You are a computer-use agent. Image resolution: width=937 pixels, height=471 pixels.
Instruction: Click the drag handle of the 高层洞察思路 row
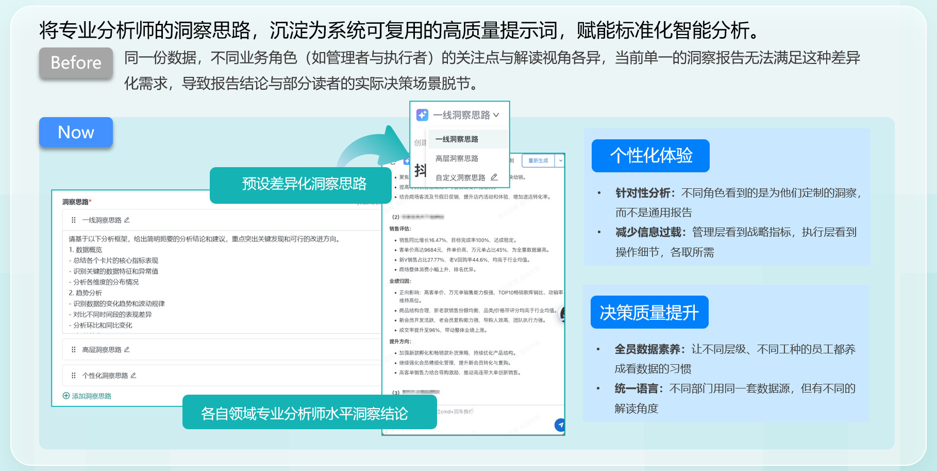[74, 350]
